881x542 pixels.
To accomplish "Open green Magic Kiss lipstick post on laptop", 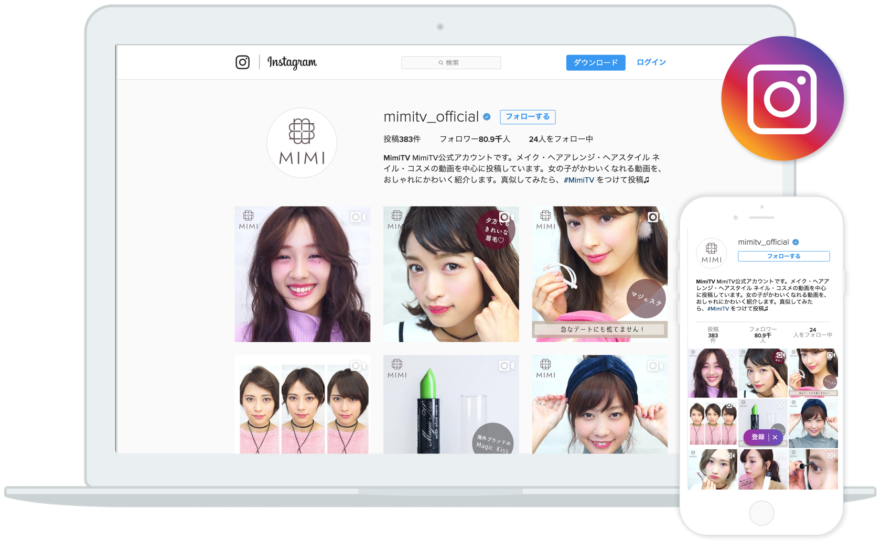I will (x=451, y=404).
